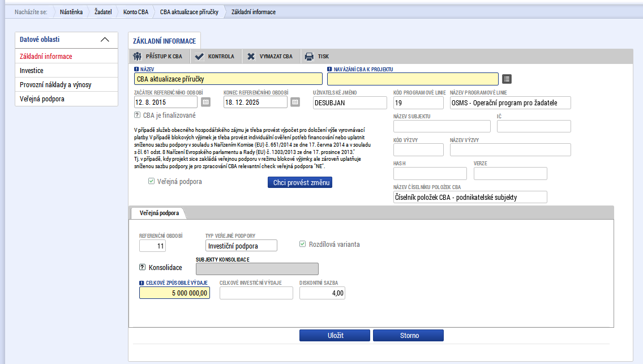Click the Vymazat CBA label
Viewport: 643px width, 364px height.
tap(276, 57)
